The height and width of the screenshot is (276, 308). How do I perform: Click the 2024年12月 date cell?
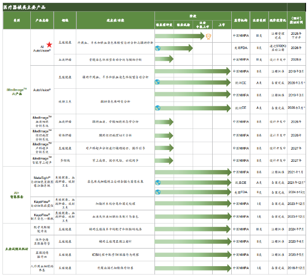[296, 192]
